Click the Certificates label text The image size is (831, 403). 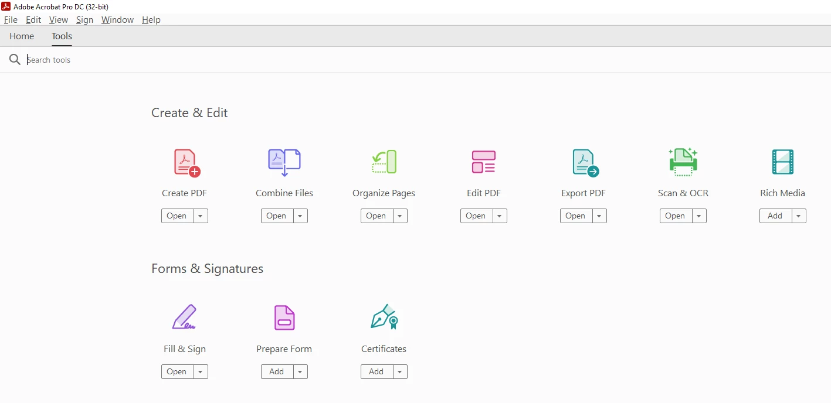click(384, 349)
